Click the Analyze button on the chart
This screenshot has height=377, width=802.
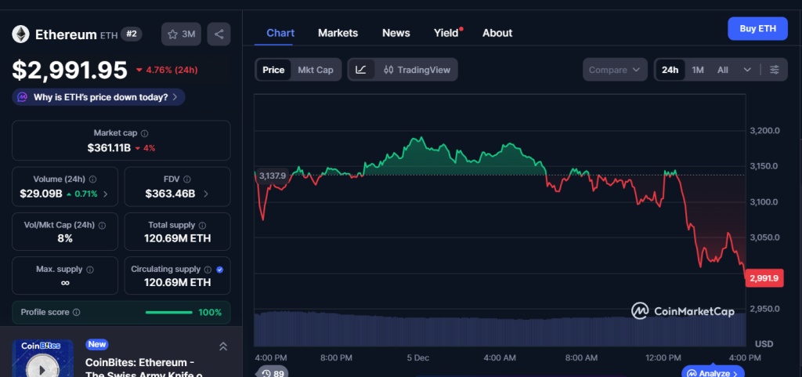(x=713, y=372)
